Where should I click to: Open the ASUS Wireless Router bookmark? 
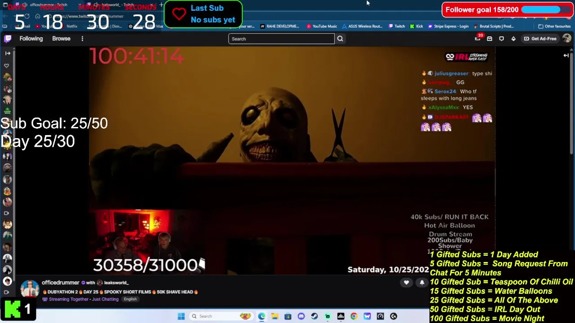point(362,26)
